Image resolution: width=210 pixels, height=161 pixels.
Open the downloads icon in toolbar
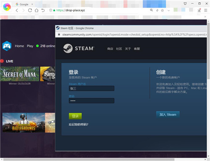[x=199, y=10]
